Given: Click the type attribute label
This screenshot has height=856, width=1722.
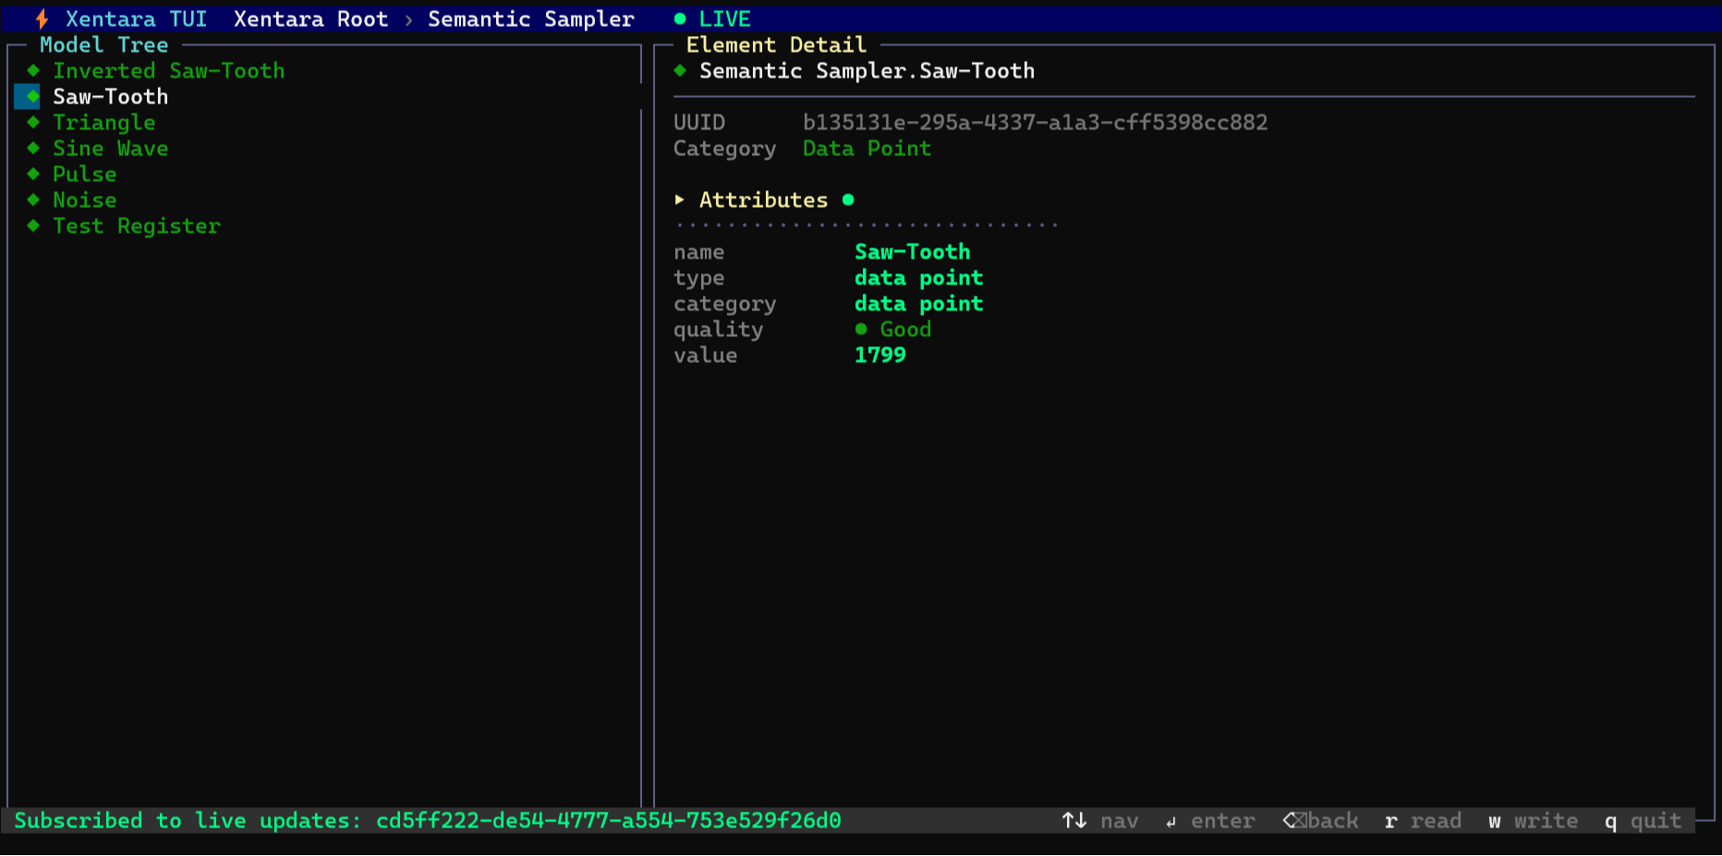Looking at the screenshot, I should click(x=699, y=277).
